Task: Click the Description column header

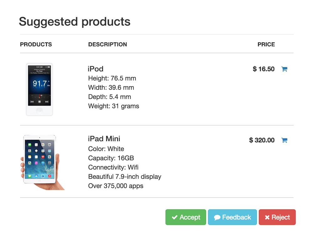Action: [x=107, y=44]
